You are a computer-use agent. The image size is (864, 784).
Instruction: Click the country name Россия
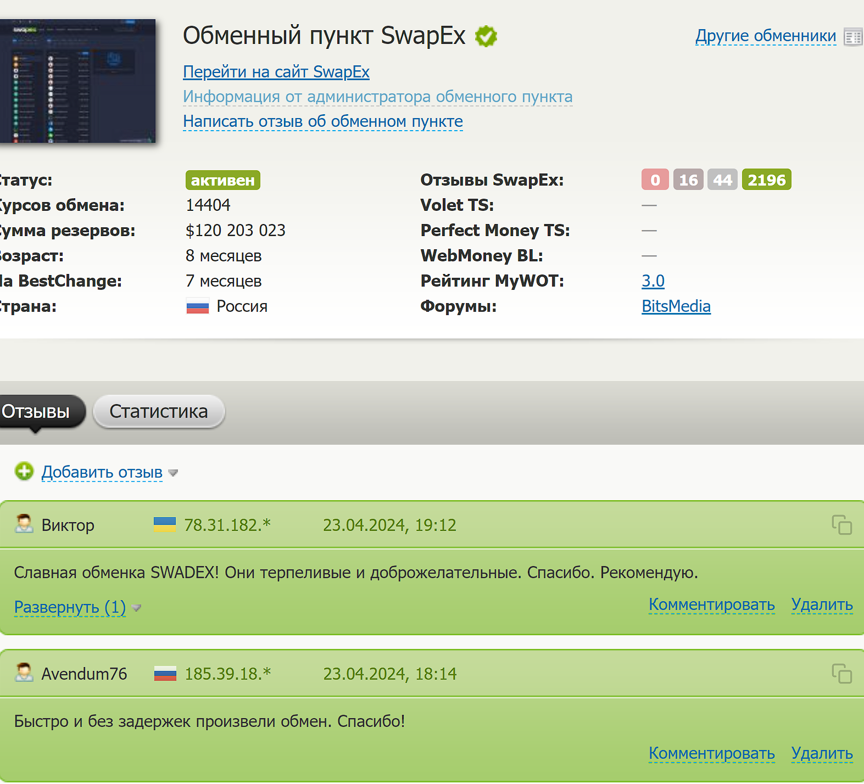coord(242,306)
